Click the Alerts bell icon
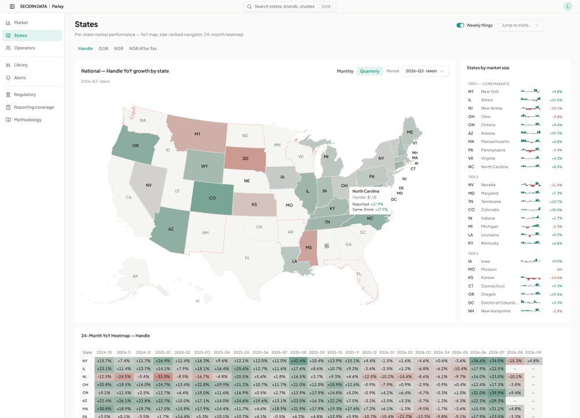 [x=8, y=78]
